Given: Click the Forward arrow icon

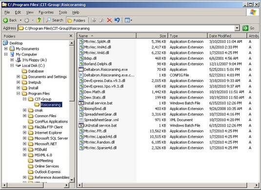Looking at the screenshot, I should tap(26, 21).
